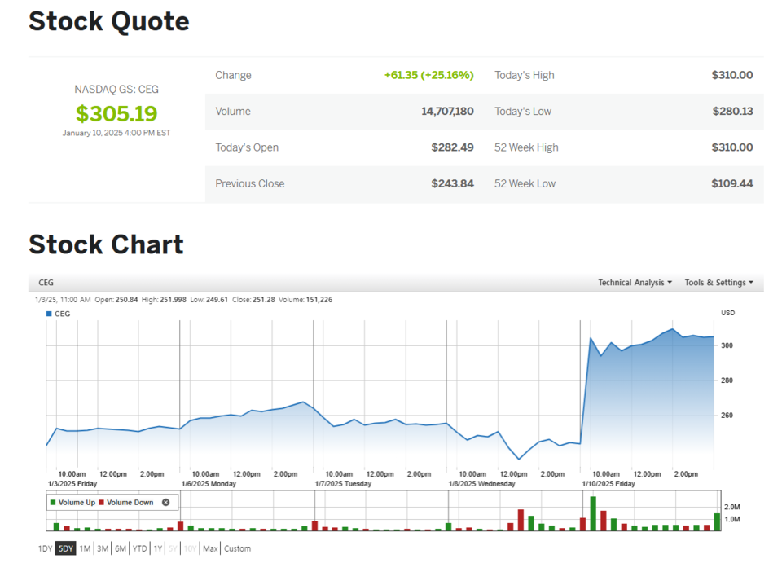
Task: Click the CEG symbol in chart header
Action: 46,283
